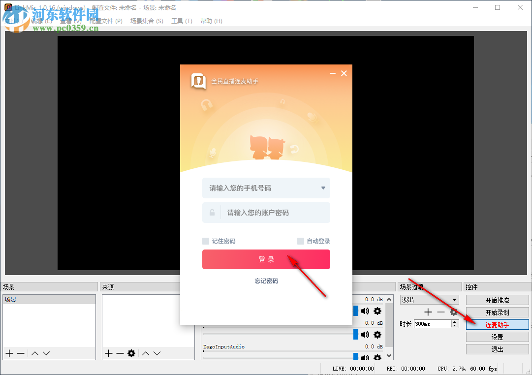Open source properties gear in 来源 panel
Screen dimensions: 532x375
click(131, 353)
